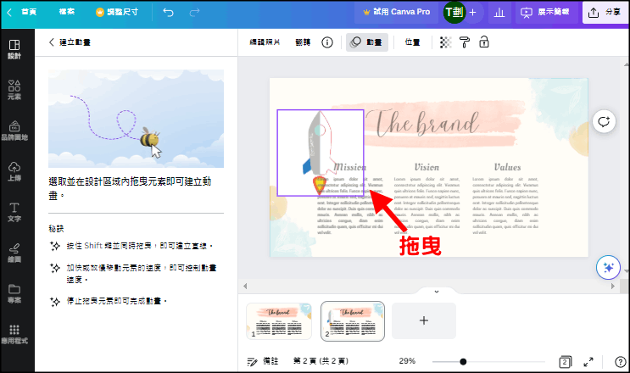Toggle the lock icon in toolbar
The height and width of the screenshot is (373, 630).
484,42
